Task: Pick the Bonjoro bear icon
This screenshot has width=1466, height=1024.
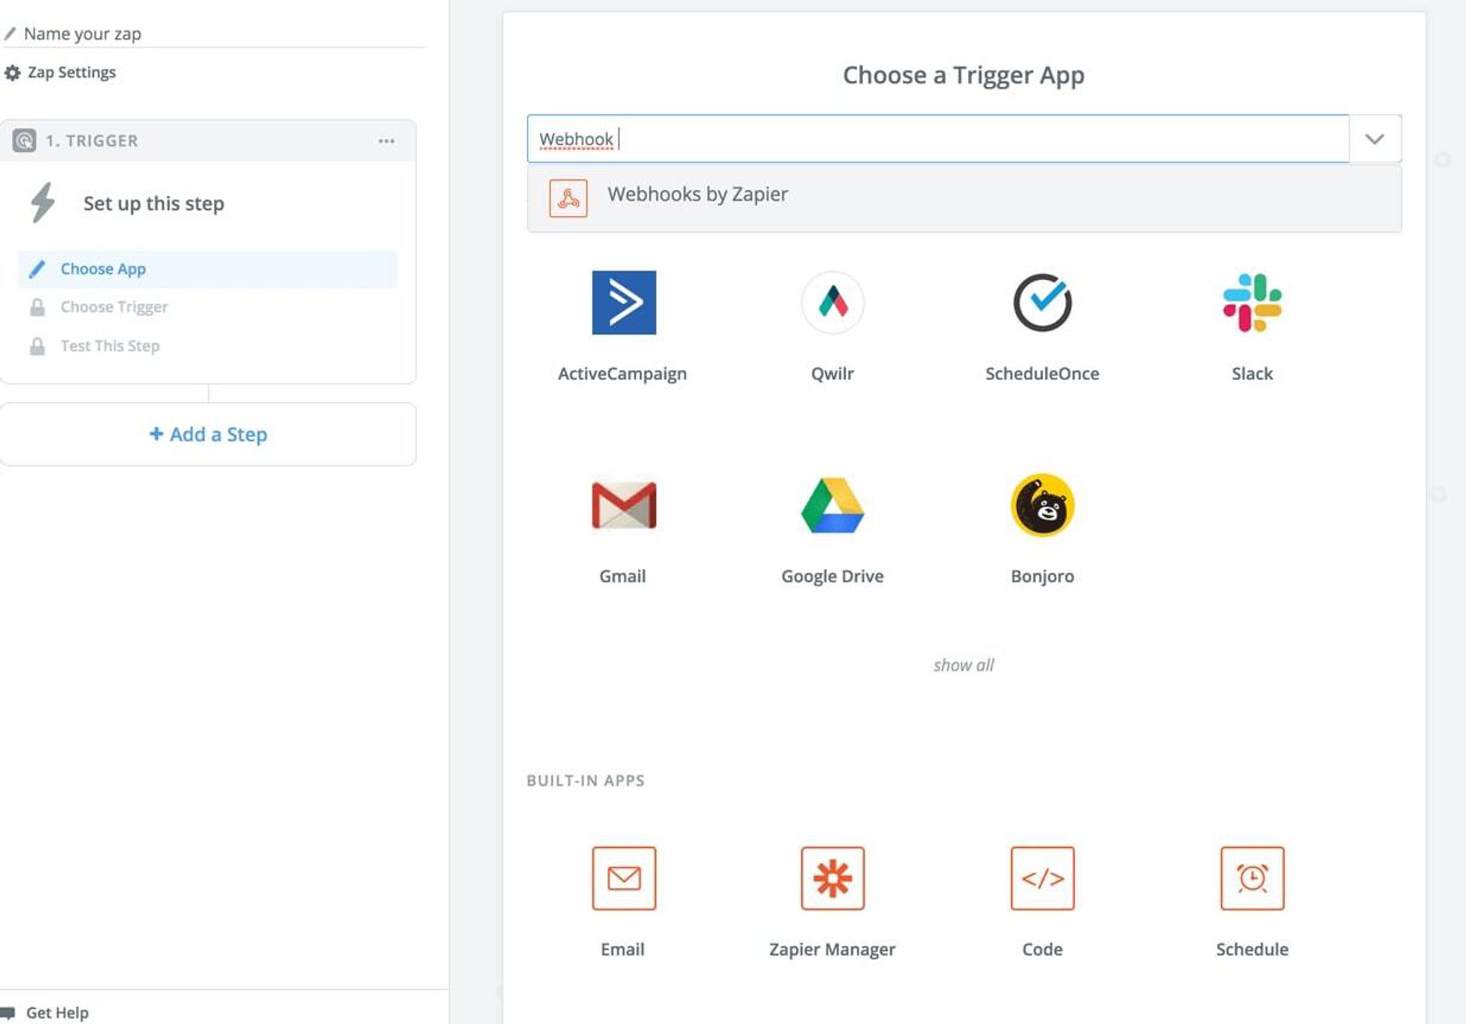Action: (1041, 505)
